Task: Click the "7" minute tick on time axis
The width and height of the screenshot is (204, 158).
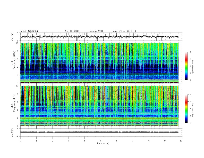Action: pyautogui.click(x=133, y=141)
